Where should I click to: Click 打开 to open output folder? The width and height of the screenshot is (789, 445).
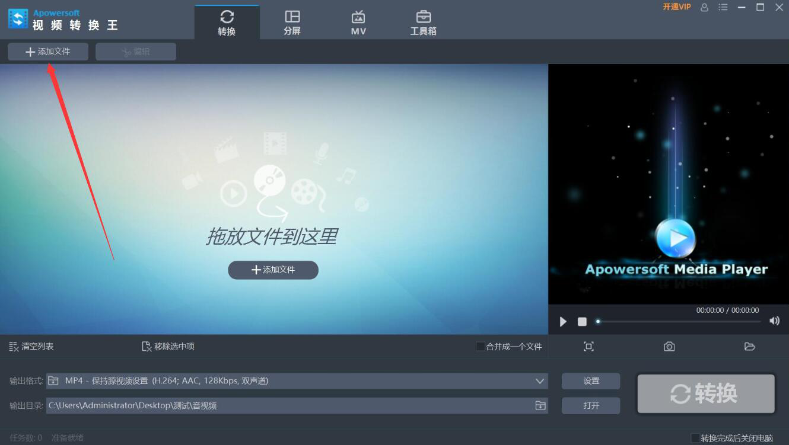pyautogui.click(x=591, y=405)
